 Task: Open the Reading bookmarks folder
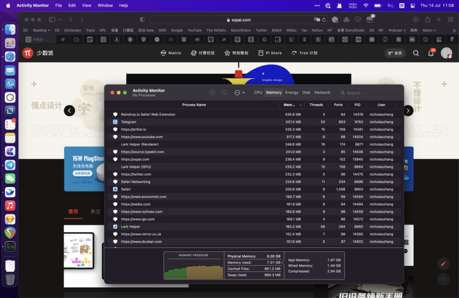tap(41, 30)
